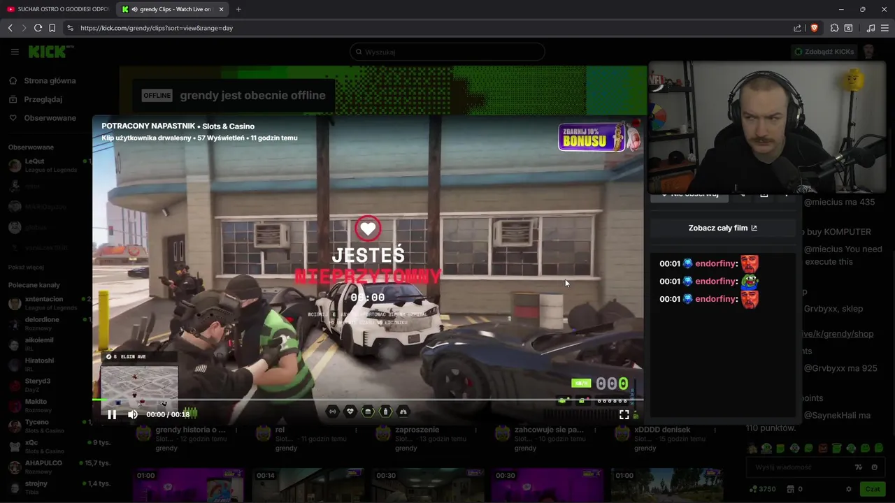Image resolution: width=895 pixels, height=503 pixels.
Task: Click the green Czat send button
Action: tap(872, 489)
